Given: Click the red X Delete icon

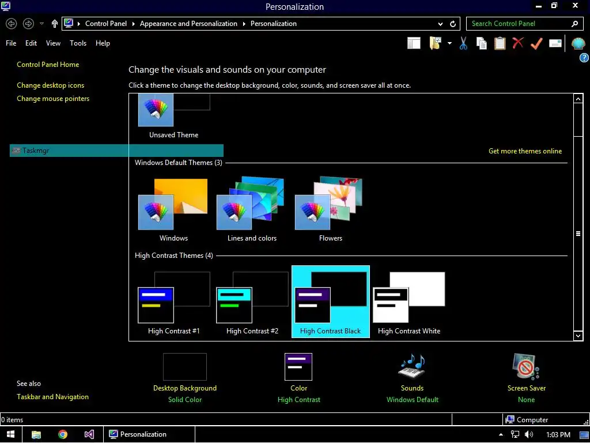Looking at the screenshot, I should pos(518,43).
